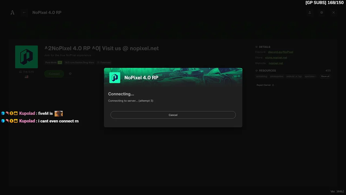Click the ammunation resource tag

pyautogui.click(x=277, y=76)
